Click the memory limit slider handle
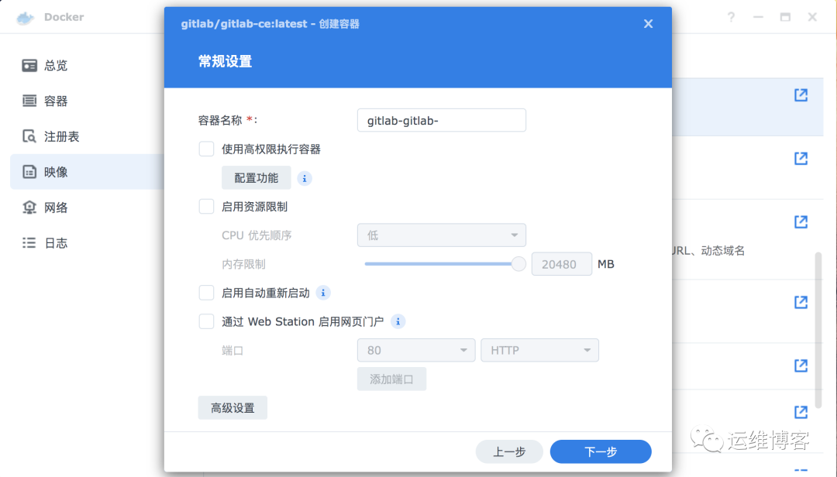 [x=518, y=264]
